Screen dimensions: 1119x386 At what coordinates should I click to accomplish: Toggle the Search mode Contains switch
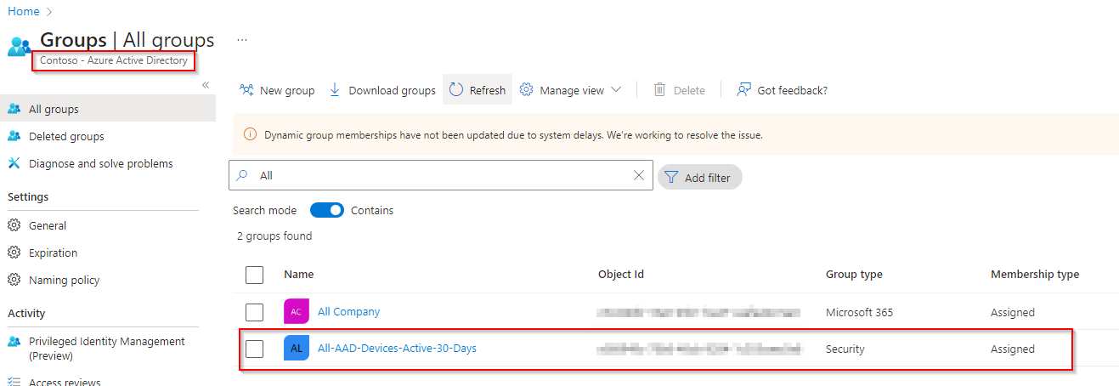coord(326,210)
